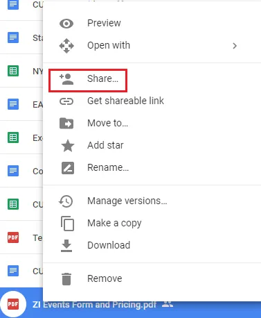
Task: Select Get shareable link
Action: point(152,101)
